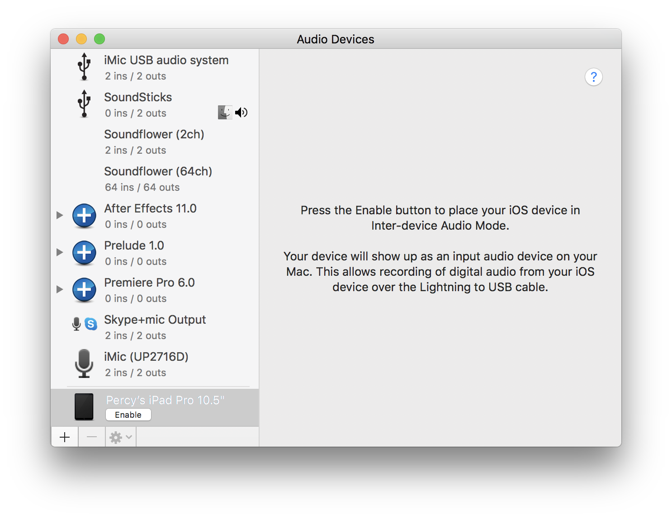Select iMic (UP2716D) device
The width and height of the screenshot is (672, 519).
click(155, 364)
